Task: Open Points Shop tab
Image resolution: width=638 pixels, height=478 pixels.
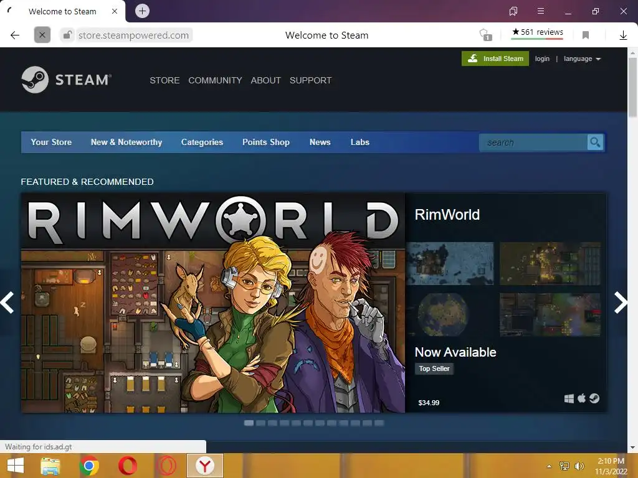Action: click(265, 142)
